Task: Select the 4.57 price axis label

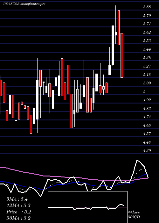Action: pos(147,134)
